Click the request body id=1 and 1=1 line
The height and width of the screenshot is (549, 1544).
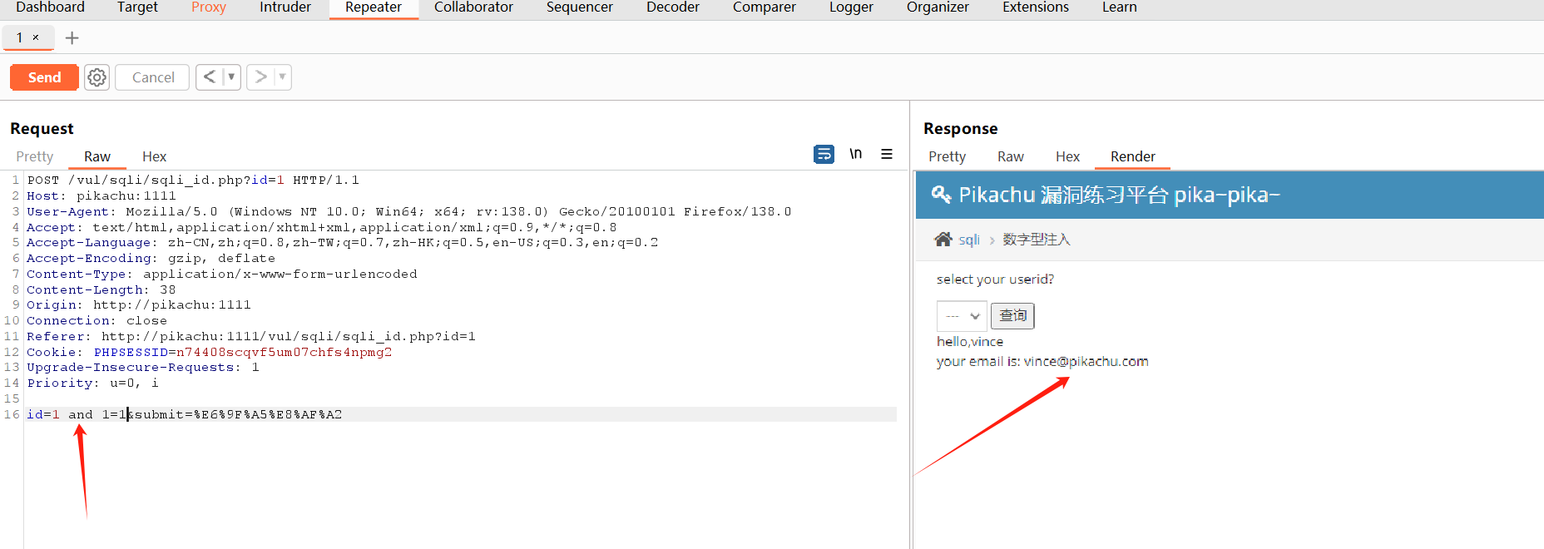point(185,414)
